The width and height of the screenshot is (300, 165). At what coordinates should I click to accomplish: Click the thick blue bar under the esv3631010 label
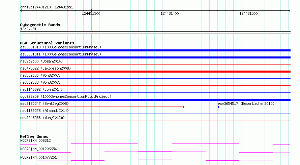pos(155,50)
